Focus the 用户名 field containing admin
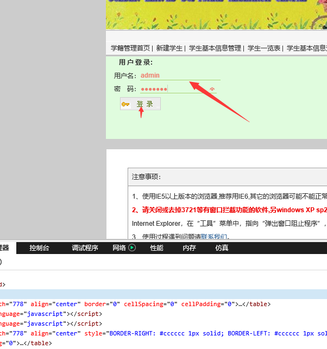The image size is (327, 349). (x=180, y=75)
